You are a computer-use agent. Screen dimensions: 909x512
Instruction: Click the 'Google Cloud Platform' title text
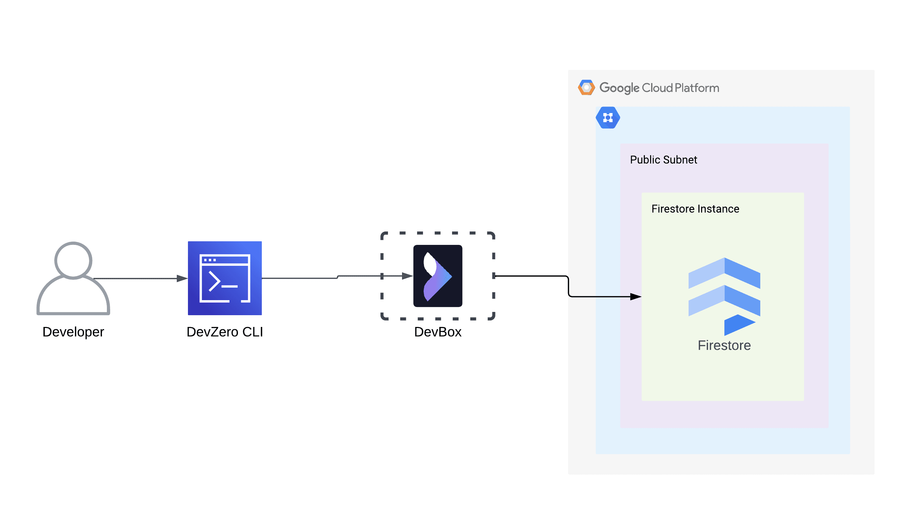(x=659, y=88)
